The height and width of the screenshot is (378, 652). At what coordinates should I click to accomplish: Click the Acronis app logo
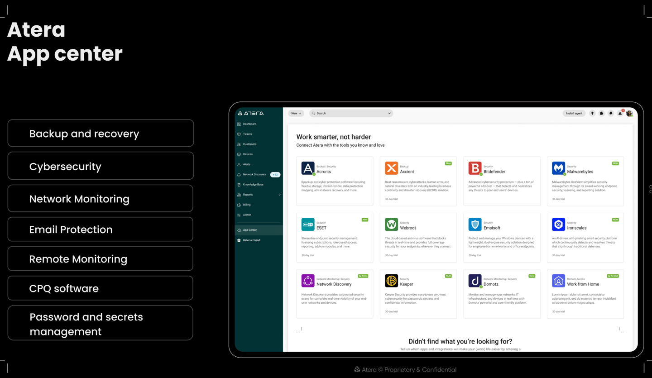point(308,168)
